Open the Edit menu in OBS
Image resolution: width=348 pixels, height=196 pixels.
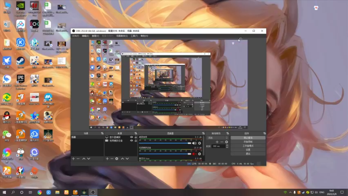pos(85,36)
